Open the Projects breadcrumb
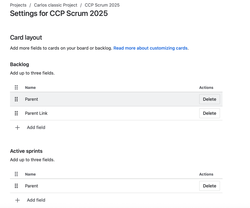Viewport: 250px width, 208px height. point(18,5)
